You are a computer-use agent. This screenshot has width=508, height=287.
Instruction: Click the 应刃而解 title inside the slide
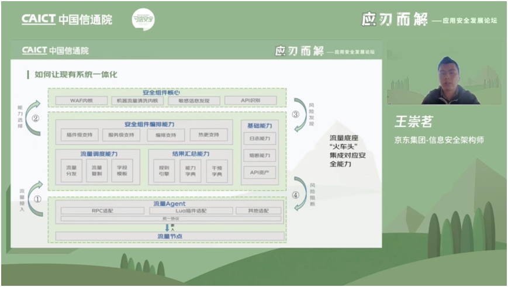(x=299, y=51)
